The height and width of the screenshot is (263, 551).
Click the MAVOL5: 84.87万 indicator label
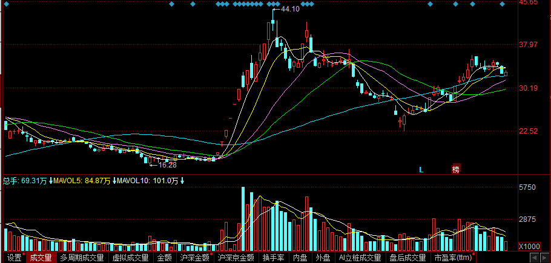(82, 181)
